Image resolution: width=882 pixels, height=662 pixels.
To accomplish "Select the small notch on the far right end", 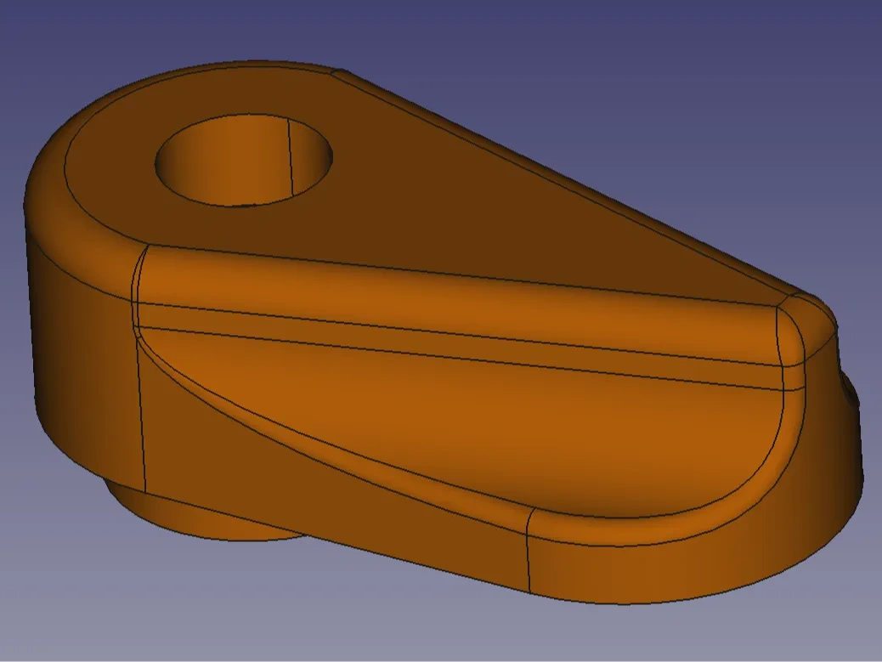I will (x=850, y=393).
